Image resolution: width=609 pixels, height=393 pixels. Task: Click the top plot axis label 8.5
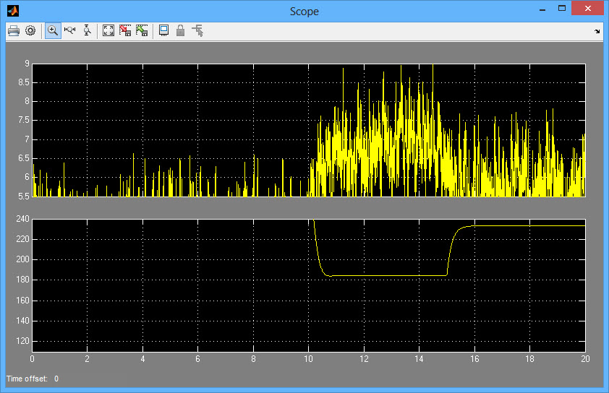point(24,82)
